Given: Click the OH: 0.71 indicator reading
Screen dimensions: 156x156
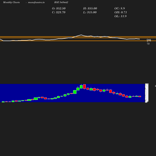Looking at the screenshot, I should 121,12.
